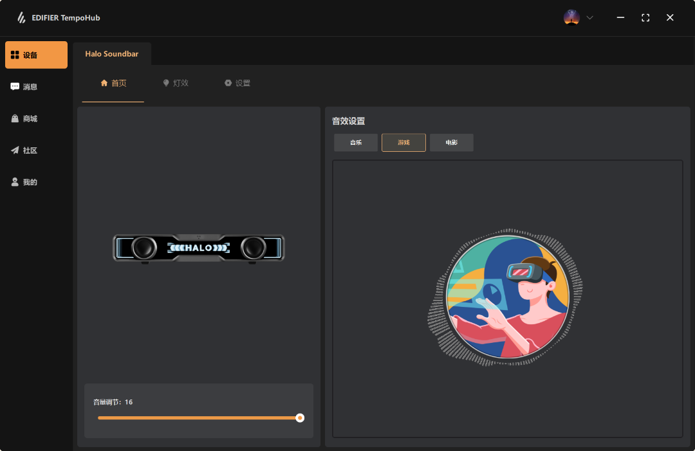Open the 设备 devices sidebar section
The width and height of the screenshot is (695, 451).
pyautogui.click(x=36, y=55)
